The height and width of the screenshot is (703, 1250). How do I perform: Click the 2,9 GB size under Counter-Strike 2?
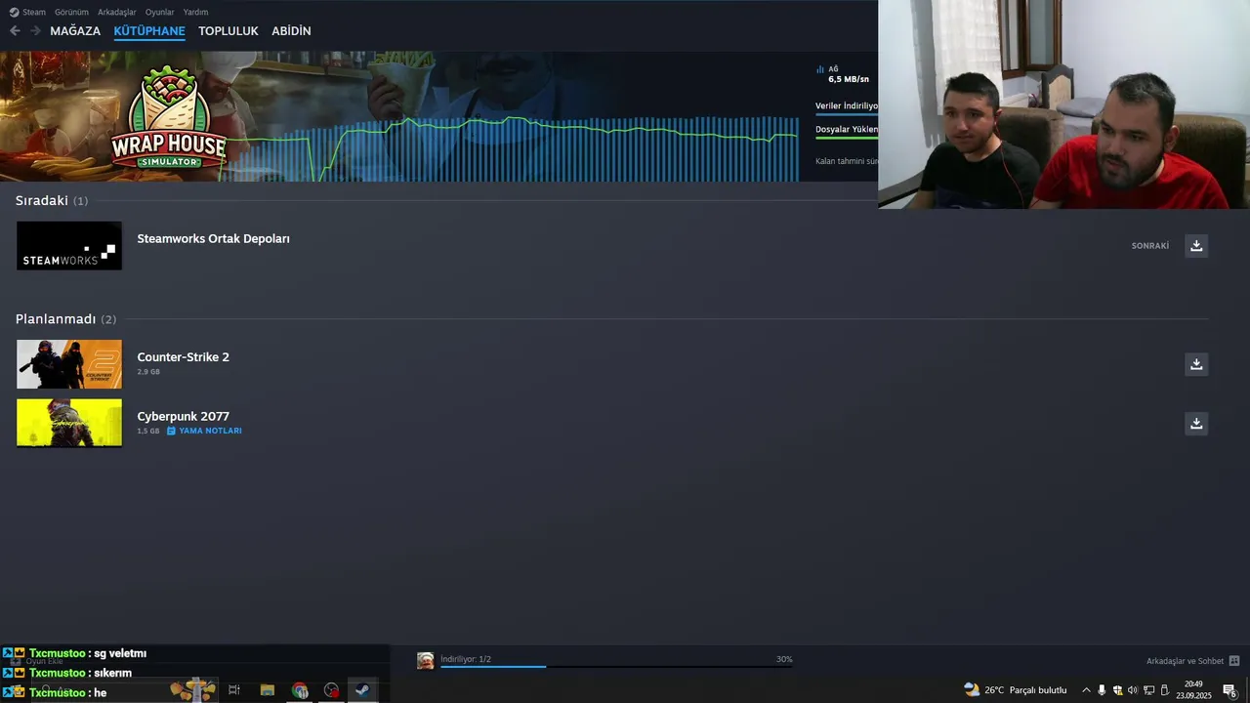tap(148, 372)
